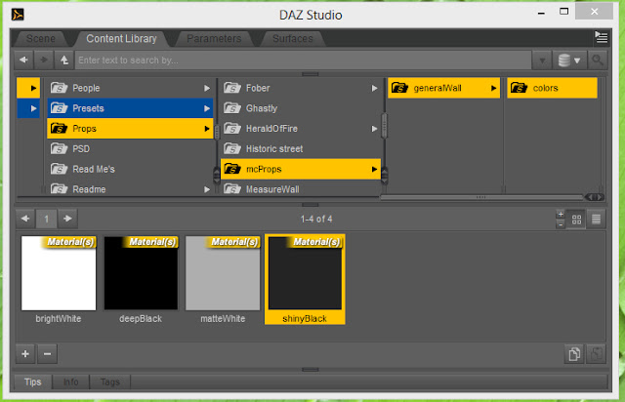625x402 pixels.
Task: Open the Tips tab
Action: [x=32, y=382]
